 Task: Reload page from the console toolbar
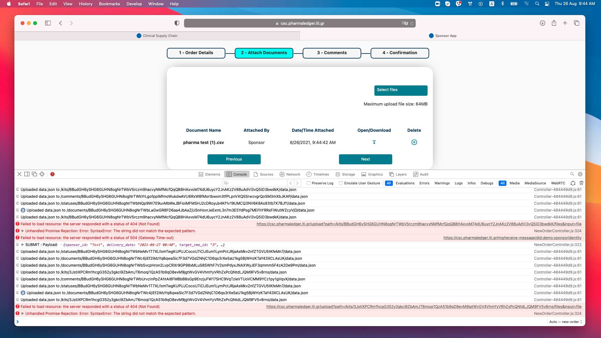pyautogui.click(x=573, y=183)
